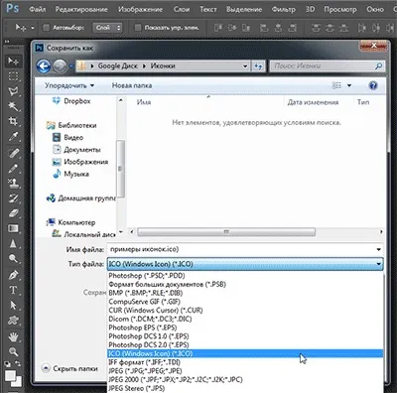397x393 pixels.
Task: Choose ICO (Windows Icon) in list
Action: click(x=245, y=353)
